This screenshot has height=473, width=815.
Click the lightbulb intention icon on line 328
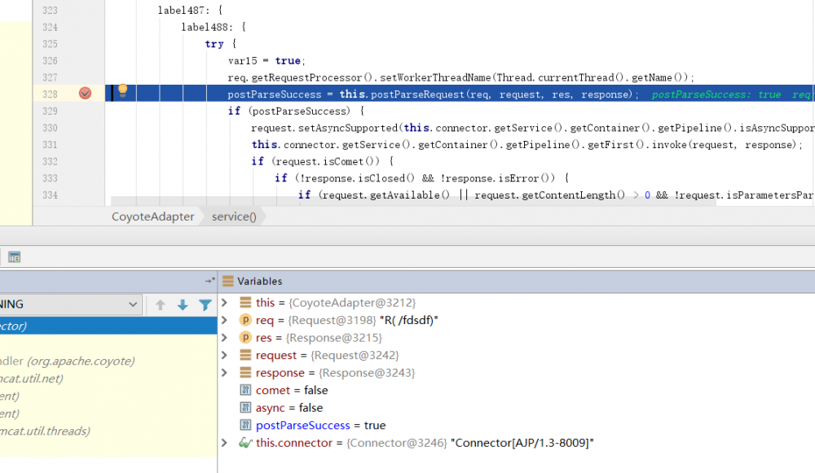tap(123, 90)
